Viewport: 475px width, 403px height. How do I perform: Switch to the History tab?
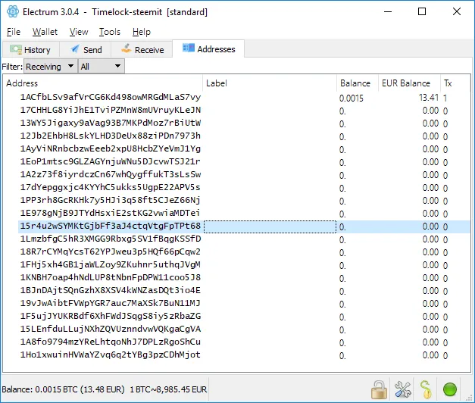30,50
